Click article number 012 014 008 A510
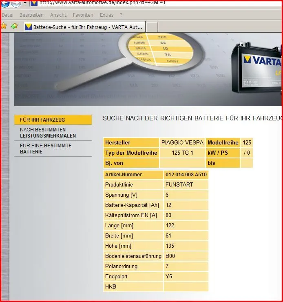The width and height of the screenshot is (283, 302). click(186, 175)
